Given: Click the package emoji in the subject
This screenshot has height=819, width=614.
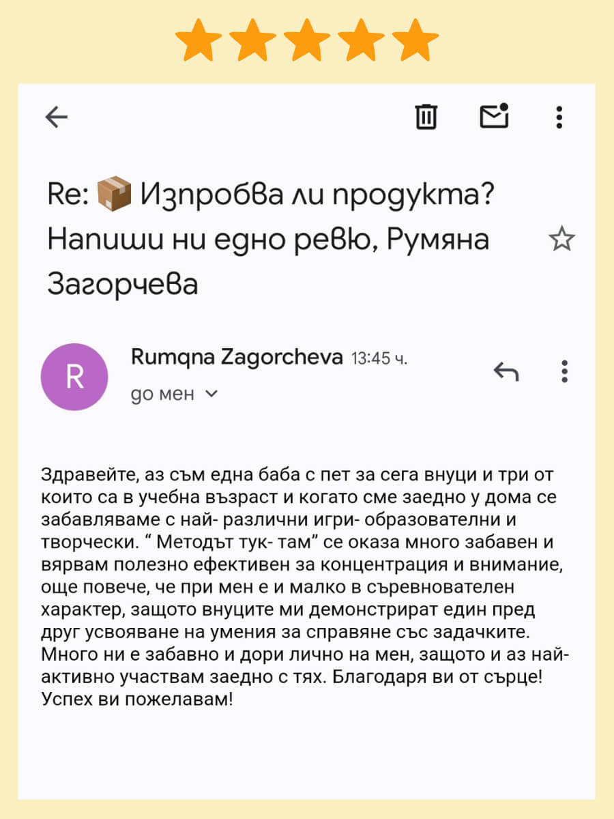Looking at the screenshot, I should pyautogui.click(x=115, y=195).
